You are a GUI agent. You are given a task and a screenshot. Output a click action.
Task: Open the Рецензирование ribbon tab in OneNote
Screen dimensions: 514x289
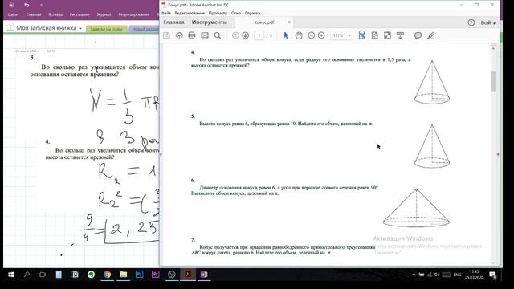click(134, 14)
